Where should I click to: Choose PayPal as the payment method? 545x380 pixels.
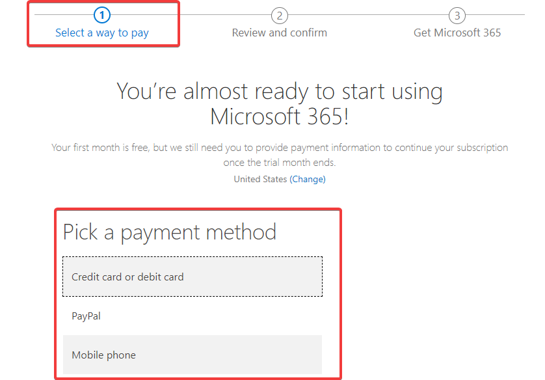193,316
